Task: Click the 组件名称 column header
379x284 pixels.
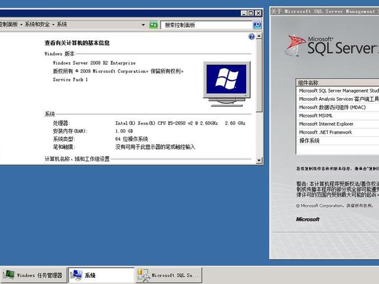Action: (x=338, y=83)
